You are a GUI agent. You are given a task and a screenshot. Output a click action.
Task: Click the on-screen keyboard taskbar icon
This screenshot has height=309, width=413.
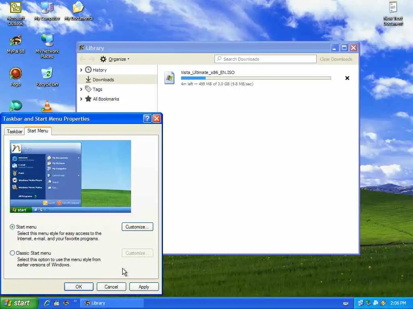coord(346,303)
